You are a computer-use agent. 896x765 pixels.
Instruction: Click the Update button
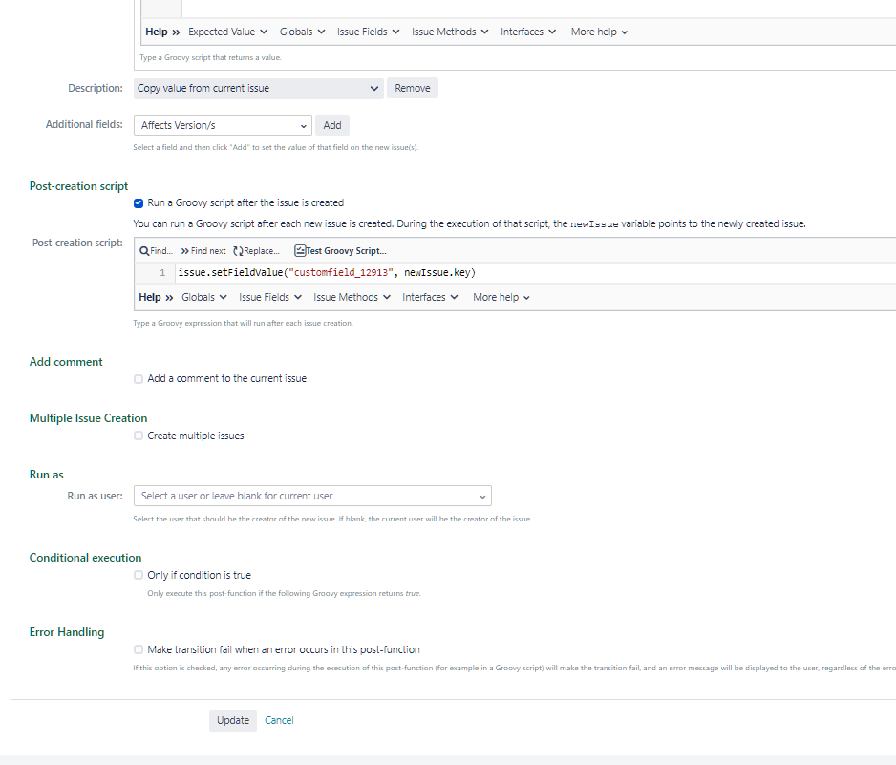[233, 720]
